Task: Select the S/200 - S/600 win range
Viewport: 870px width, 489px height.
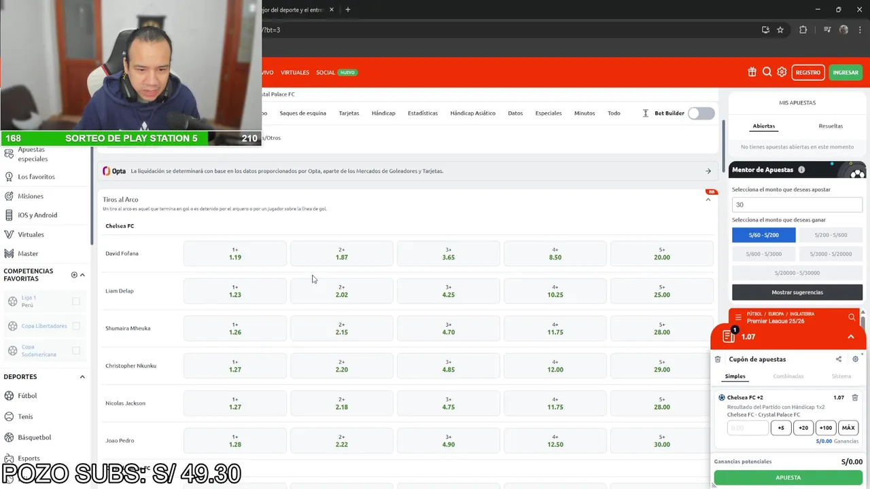Action: point(831,235)
